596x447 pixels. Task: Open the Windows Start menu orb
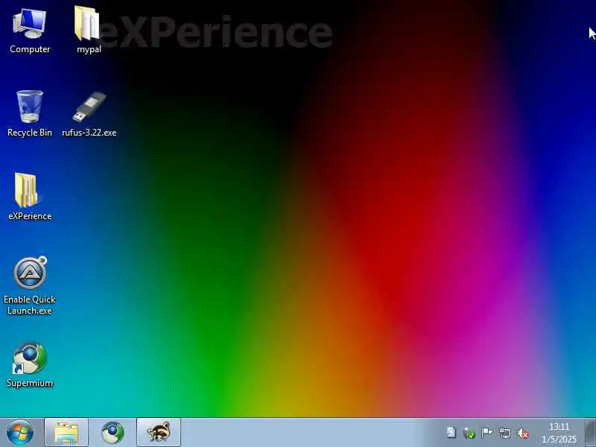pyautogui.click(x=20, y=433)
